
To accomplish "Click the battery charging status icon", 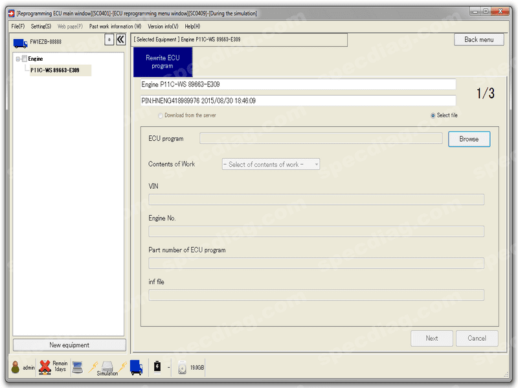I will (x=157, y=366).
